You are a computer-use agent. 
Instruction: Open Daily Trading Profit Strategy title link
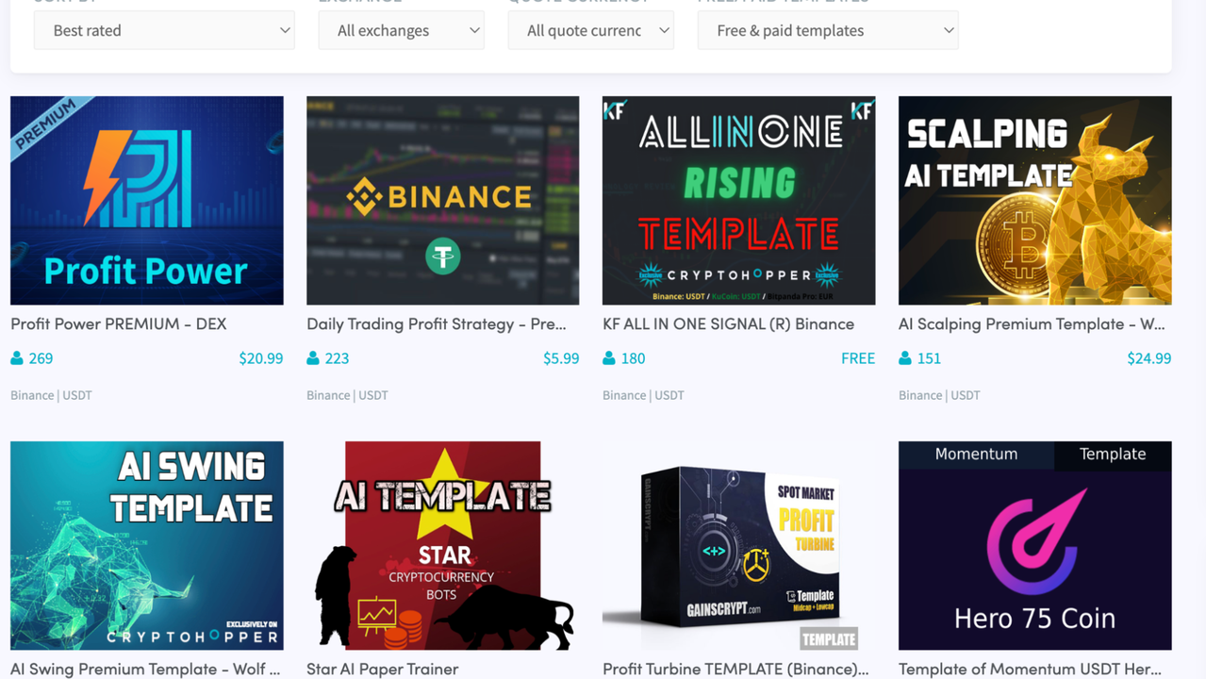[437, 323]
